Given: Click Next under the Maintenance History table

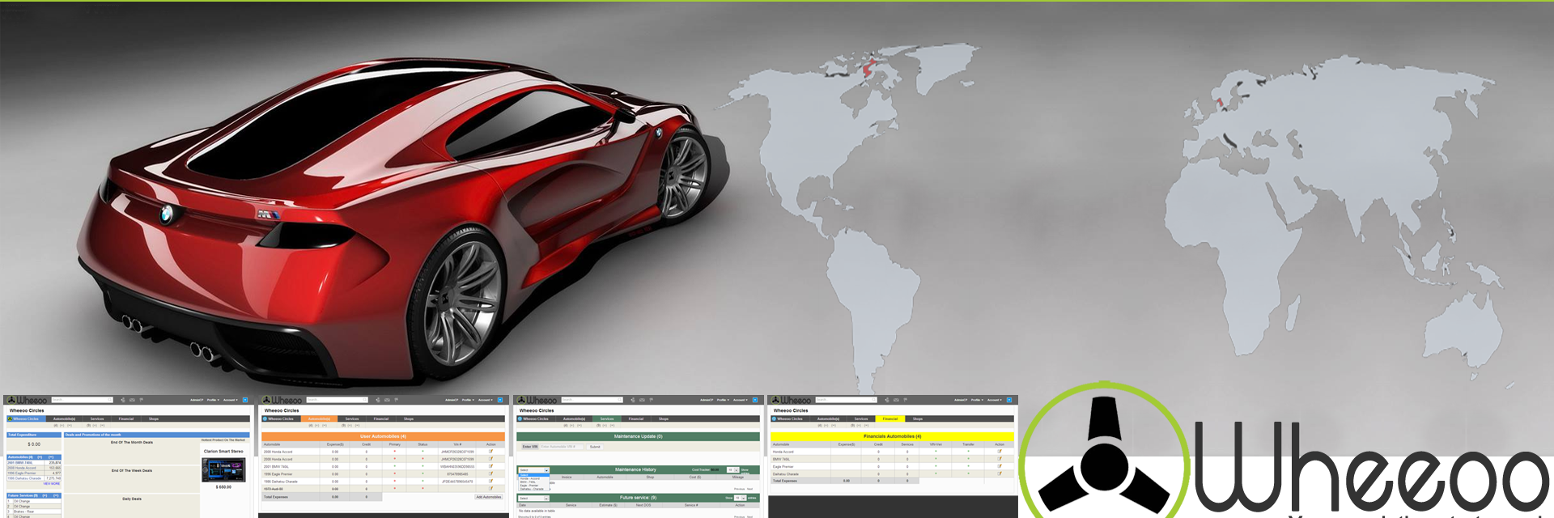Looking at the screenshot, I should pyautogui.click(x=749, y=489).
